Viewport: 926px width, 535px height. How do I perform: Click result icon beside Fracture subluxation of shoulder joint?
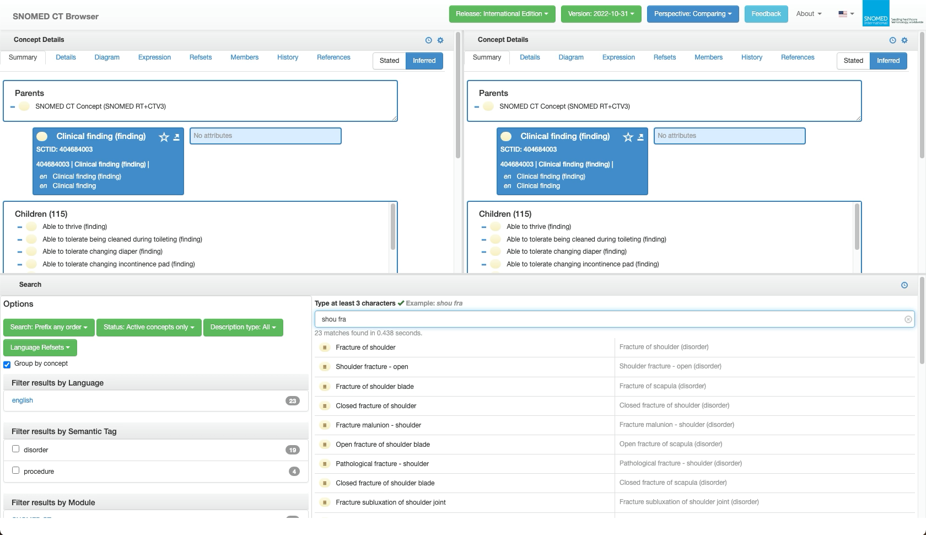click(325, 502)
